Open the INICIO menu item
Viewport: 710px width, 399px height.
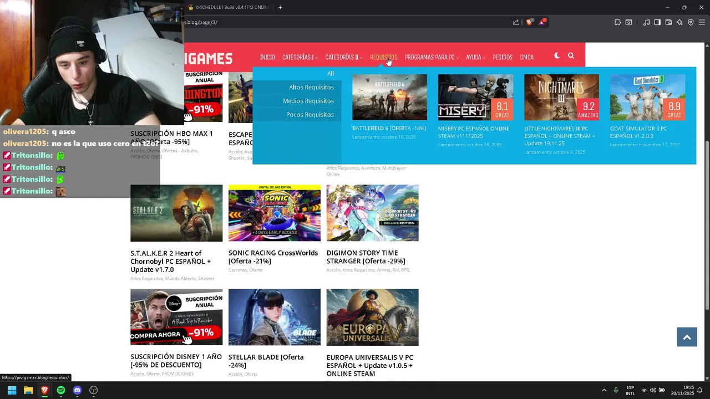[x=267, y=57]
